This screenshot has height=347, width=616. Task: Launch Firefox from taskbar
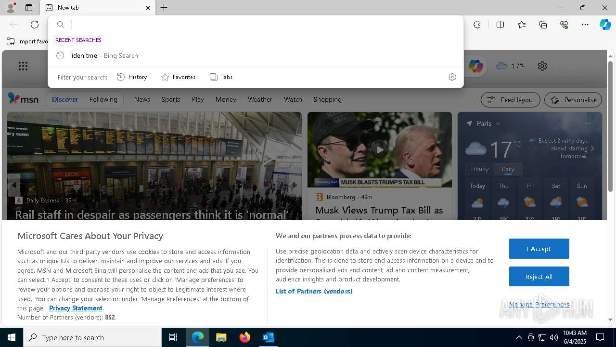pyautogui.click(x=245, y=337)
